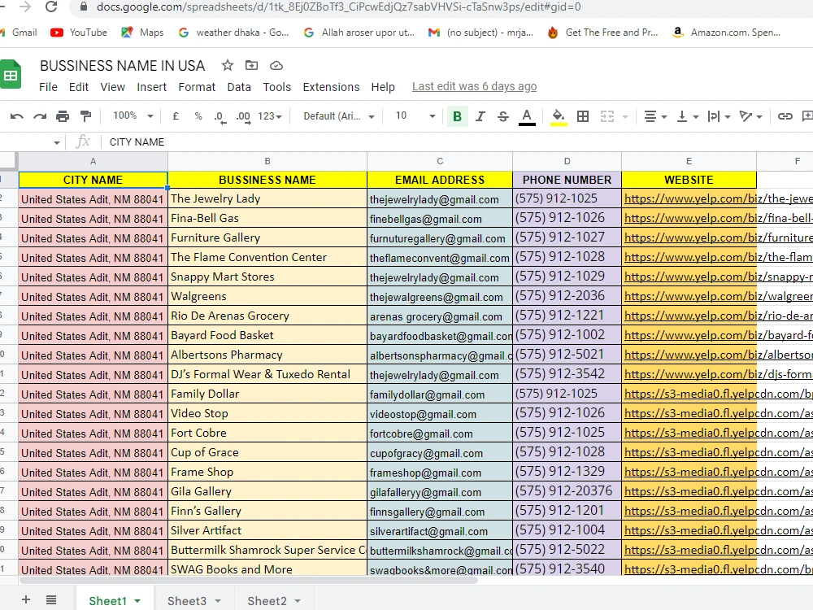Reload the page with browser refresh icon
Screen dimensions: 813x610
pos(50,7)
